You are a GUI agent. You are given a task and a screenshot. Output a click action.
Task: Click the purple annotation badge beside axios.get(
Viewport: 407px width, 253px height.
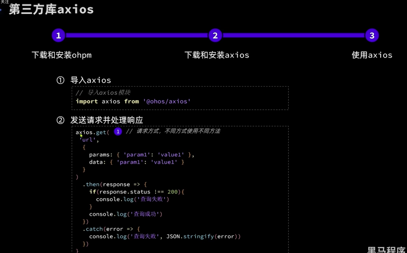pos(118,132)
